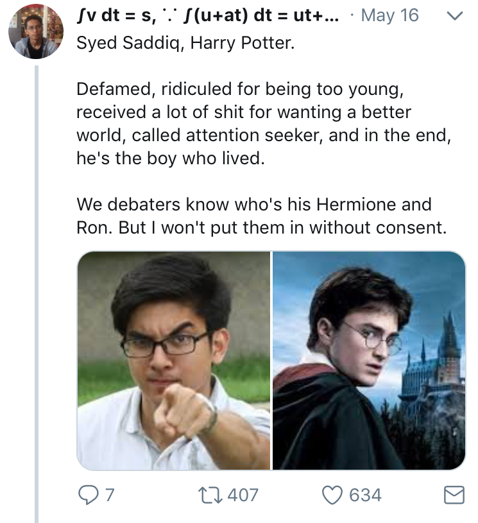Image resolution: width=478 pixels, height=523 pixels.
Task: View the 634 likes count
Action: 365,495
